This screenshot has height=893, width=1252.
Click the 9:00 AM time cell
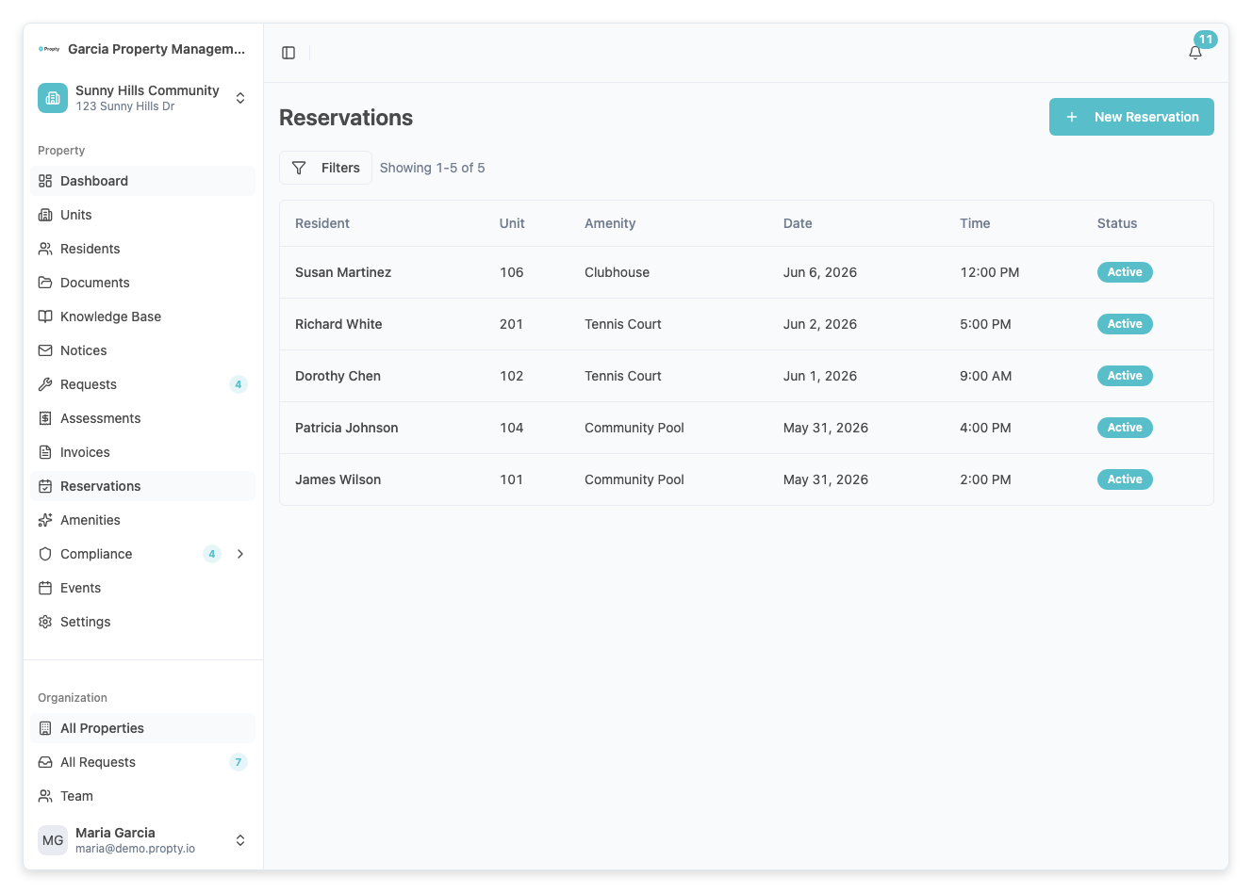(986, 376)
